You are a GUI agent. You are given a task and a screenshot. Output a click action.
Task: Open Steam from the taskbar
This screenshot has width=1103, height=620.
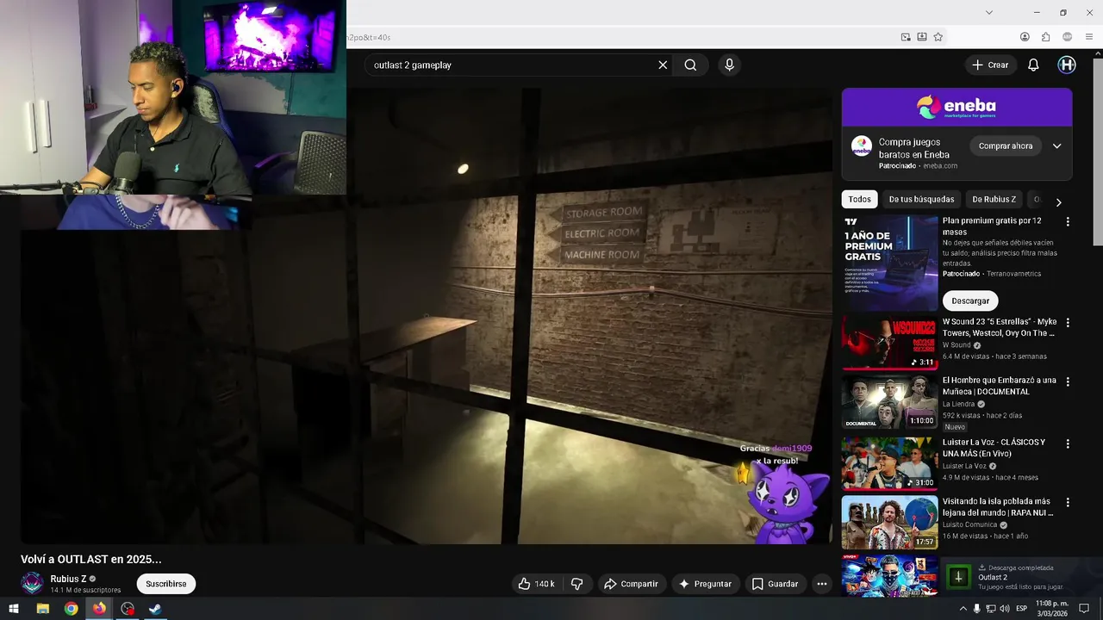155,609
